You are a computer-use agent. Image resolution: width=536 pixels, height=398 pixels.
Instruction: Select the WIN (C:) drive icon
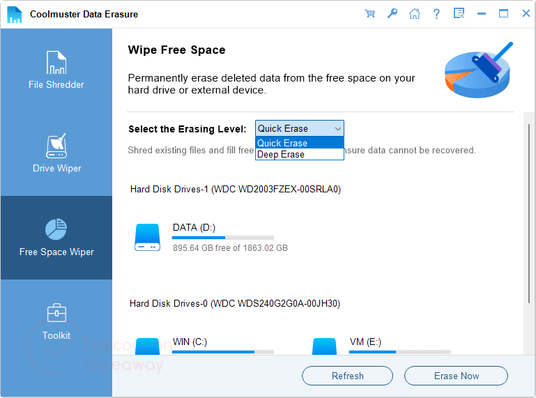pyautogui.click(x=147, y=346)
